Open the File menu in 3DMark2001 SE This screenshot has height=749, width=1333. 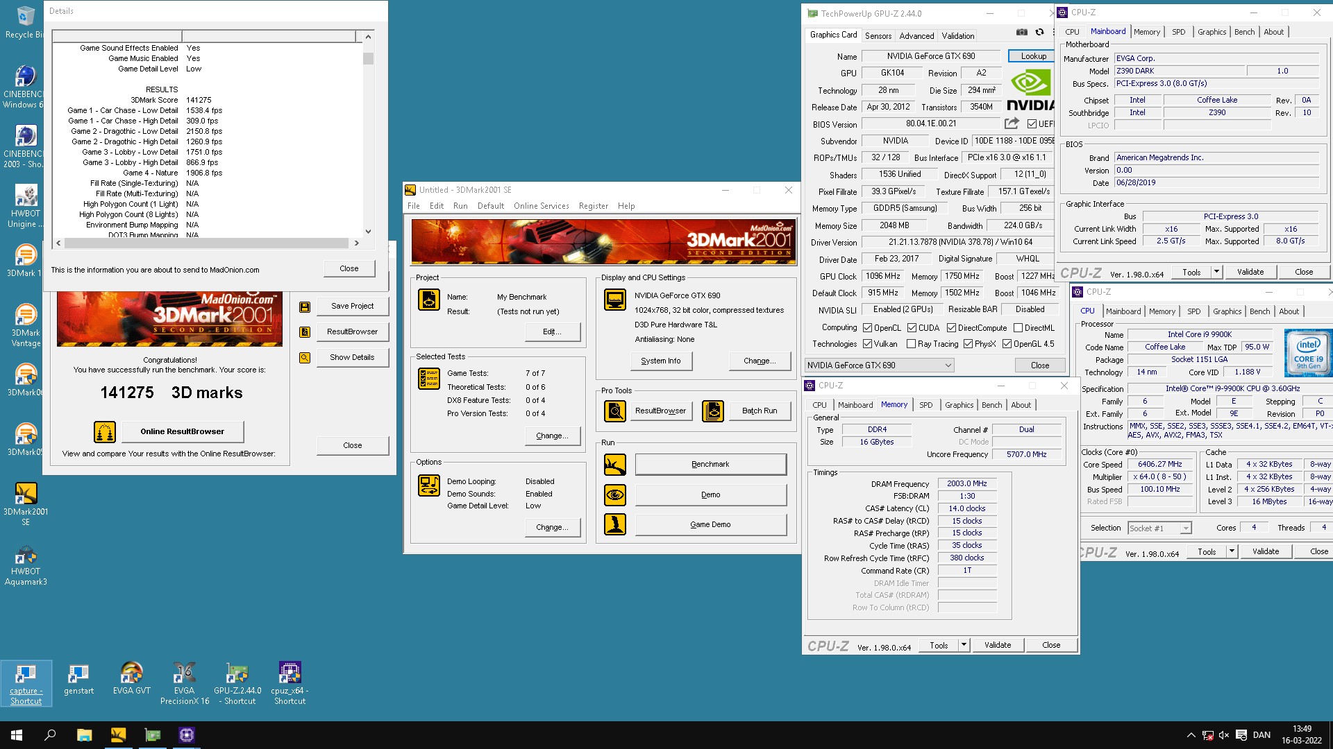pos(414,206)
